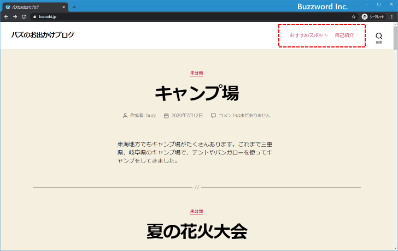Close the バズのお出かけブログ browser tab

pyautogui.click(x=63, y=7)
